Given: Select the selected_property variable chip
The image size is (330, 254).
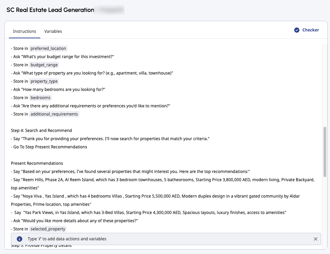Looking at the screenshot, I should pyautogui.click(x=48, y=229).
